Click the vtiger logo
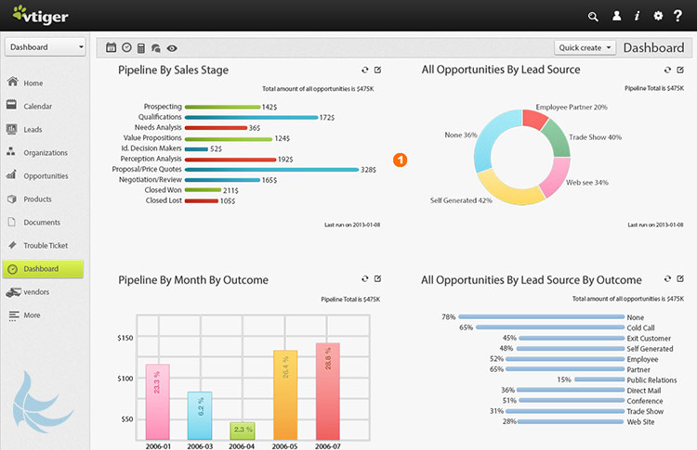Screen dimensions: 697x450 click(x=40, y=15)
